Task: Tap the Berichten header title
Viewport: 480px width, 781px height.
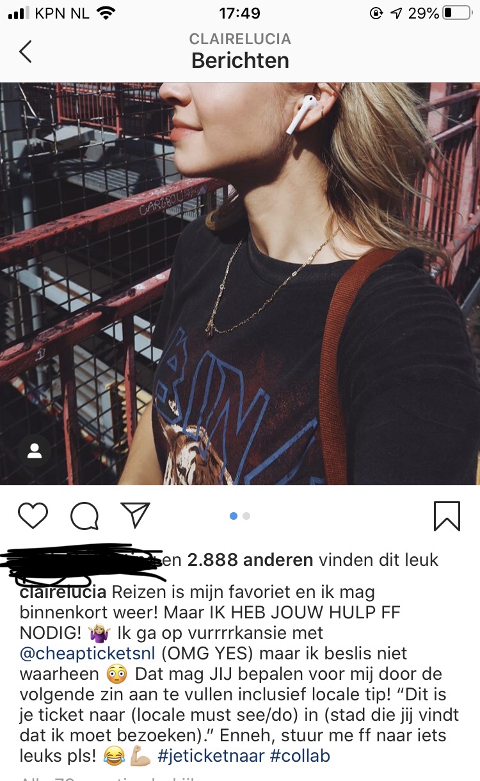Action: 240,61
